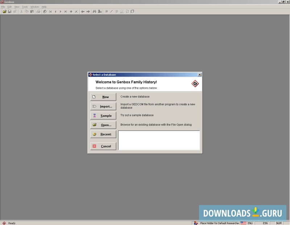Select the Save icon on the toolbar
Image resolution: width=290 pixels, height=225 pixels.
click(x=9, y=11)
